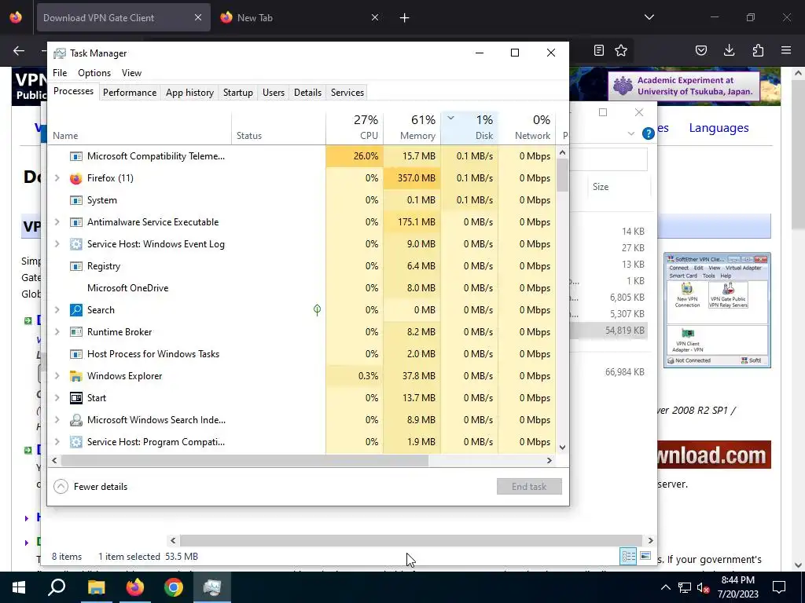
Task: Collapse Task Manager with Fewer details
Action: click(91, 487)
